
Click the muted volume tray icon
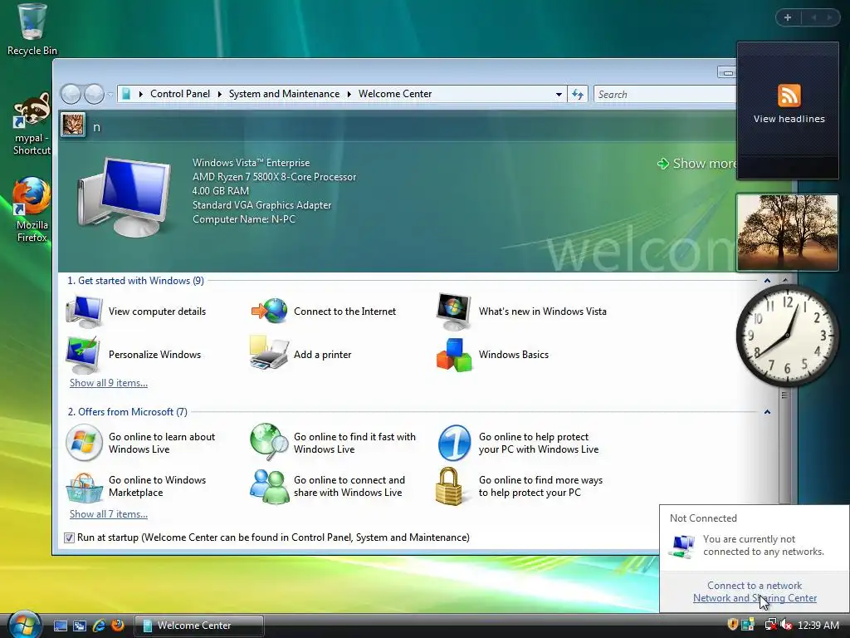[x=785, y=625]
